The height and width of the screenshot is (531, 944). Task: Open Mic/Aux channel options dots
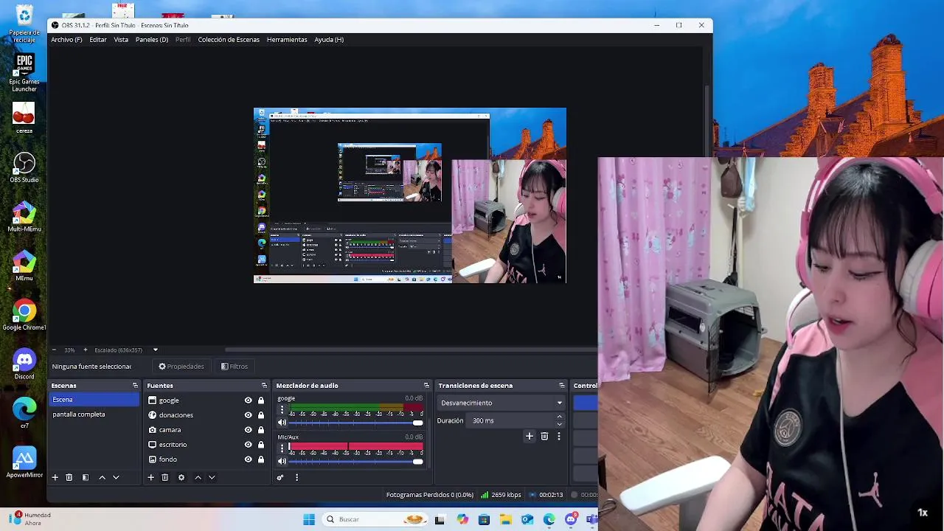[x=282, y=448]
